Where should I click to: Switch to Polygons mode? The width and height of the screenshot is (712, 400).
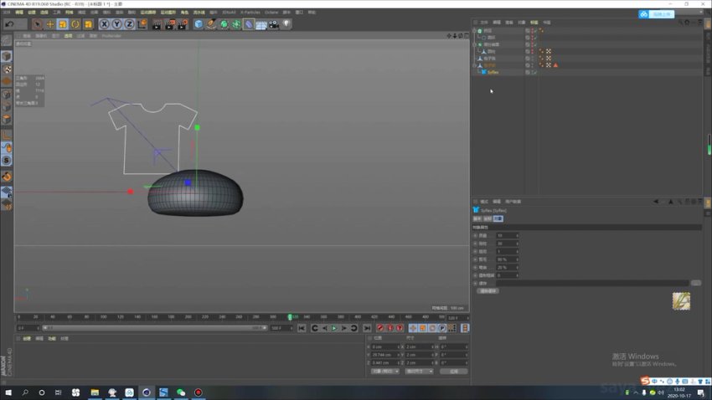coord(7,120)
